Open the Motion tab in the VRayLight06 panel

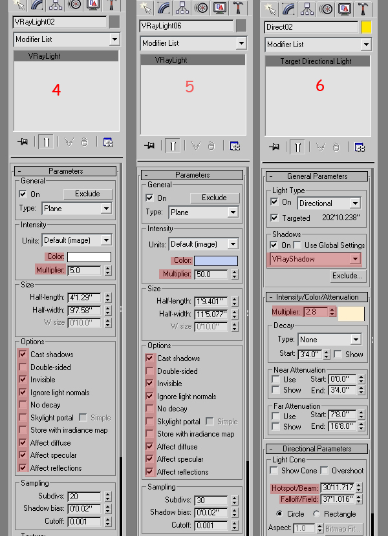(202, 8)
